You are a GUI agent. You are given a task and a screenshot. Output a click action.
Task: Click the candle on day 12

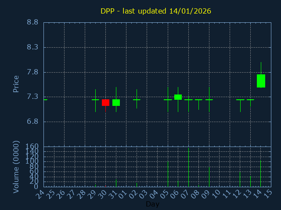(240, 100)
